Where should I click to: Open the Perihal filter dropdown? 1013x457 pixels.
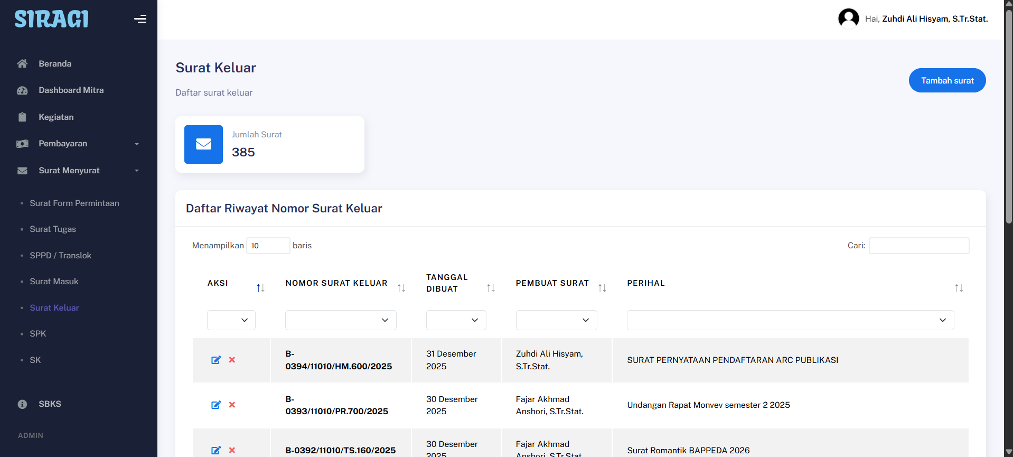[790, 320]
